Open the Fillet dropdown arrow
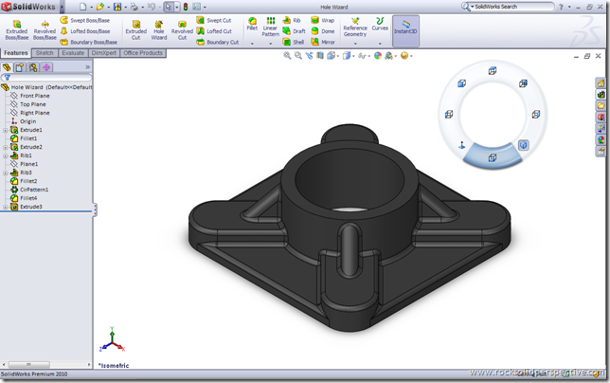 pyautogui.click(x=252, y=44)
